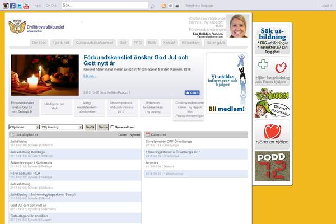The width and height of the screenshot is (336, 224).
Task: Open the Galleri link in Lokalnyheter header
Action: pyautogui.click(x=123, y=135)
